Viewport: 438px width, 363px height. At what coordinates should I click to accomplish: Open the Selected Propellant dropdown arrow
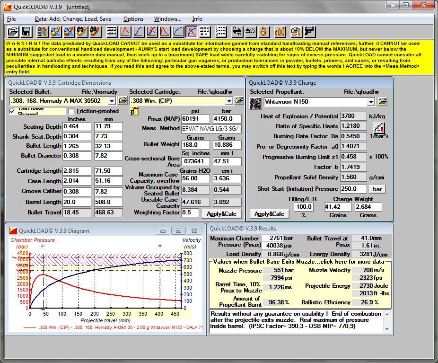tap(371, 102)
